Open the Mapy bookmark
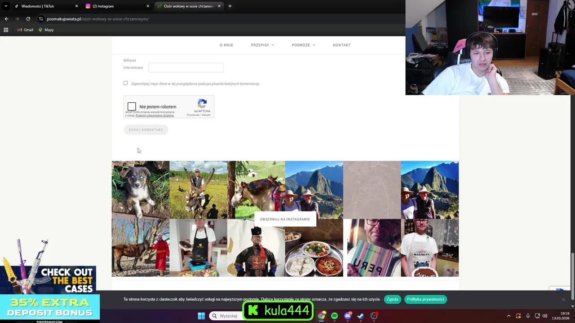 pyautogui.click(x=46, y=30)
